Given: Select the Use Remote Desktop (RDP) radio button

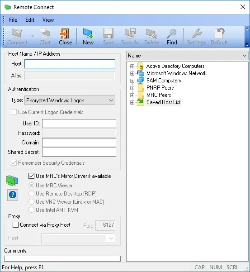Looking at the screenshot, I should 31,193.
